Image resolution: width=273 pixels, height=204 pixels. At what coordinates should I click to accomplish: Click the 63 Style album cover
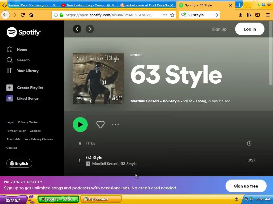click(x=98, y=79)
